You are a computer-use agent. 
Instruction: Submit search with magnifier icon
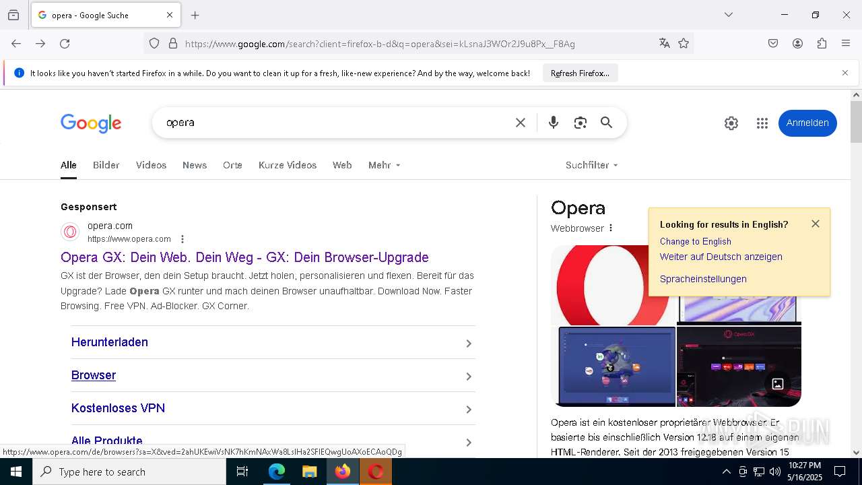[x=607, y=123]
